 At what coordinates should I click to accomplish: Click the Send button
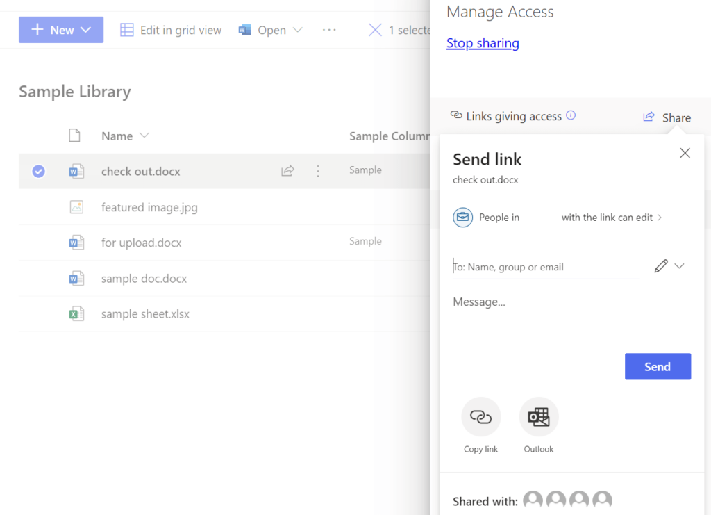pos(658,366)
